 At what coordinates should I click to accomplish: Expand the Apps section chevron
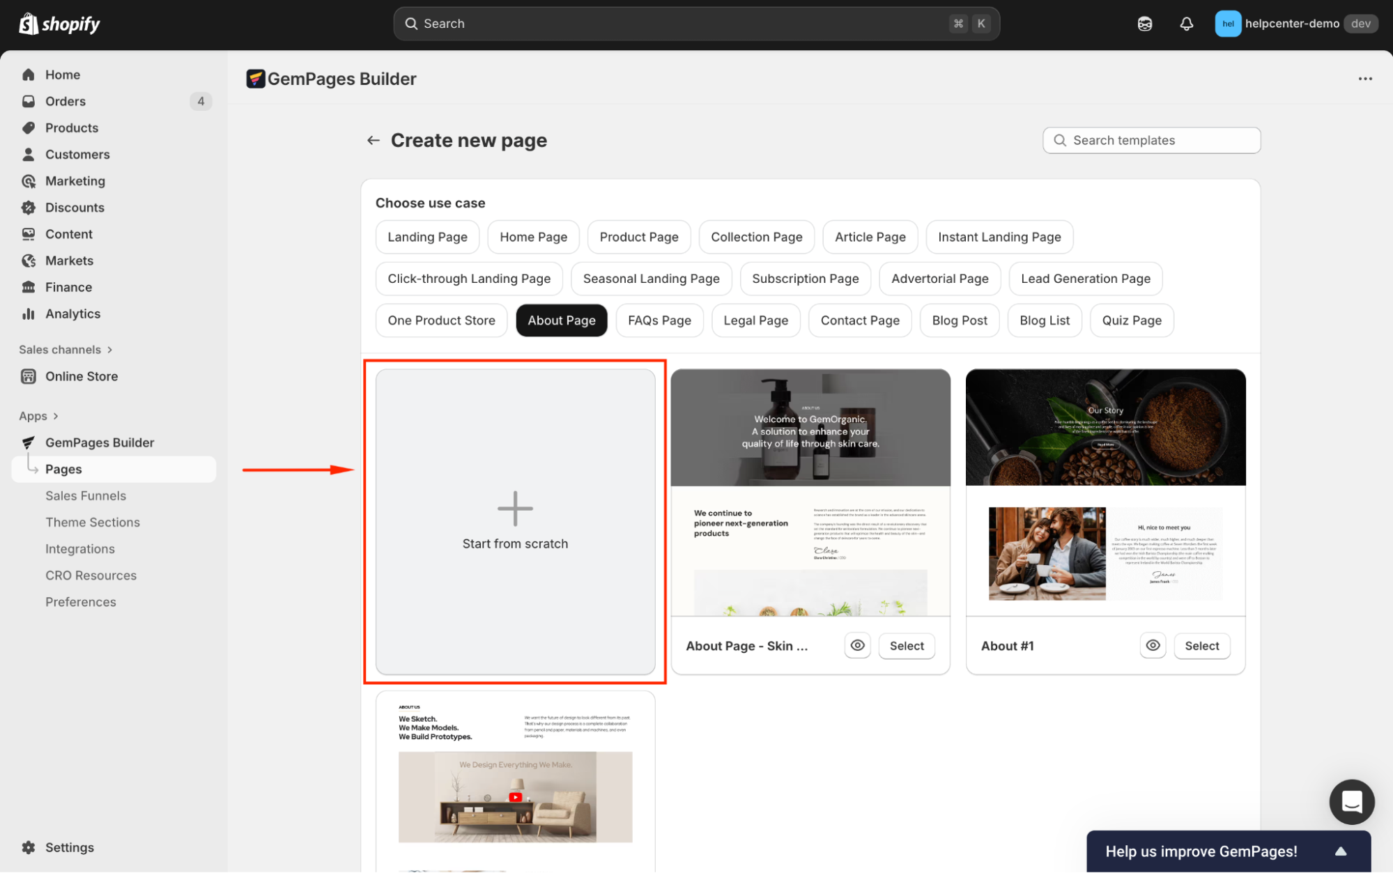56,416
